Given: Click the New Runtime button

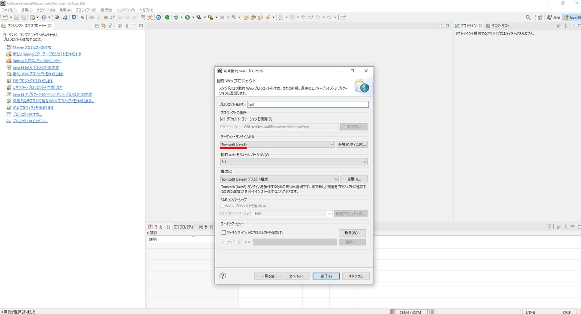Looking at the screenshot, I should pyautogui.click(x=352, y=145).
